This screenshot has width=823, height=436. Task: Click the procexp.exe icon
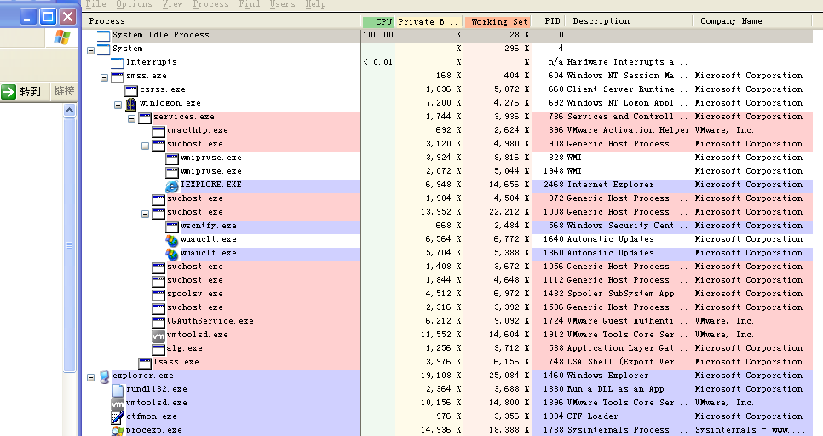tap(118, 431)
